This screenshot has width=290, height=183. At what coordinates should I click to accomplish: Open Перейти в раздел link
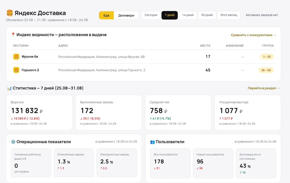(264, 88)
